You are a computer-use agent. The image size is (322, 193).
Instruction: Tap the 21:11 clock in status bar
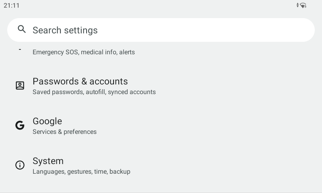point(12,5)
